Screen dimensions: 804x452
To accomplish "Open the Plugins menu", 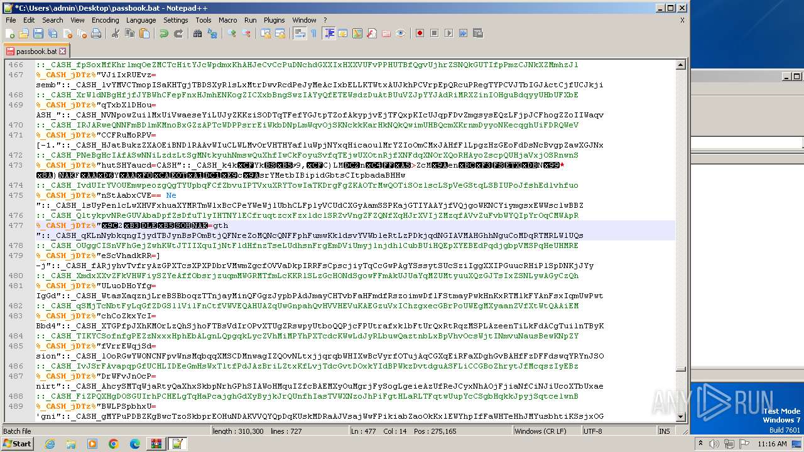I will click(274, 20).
